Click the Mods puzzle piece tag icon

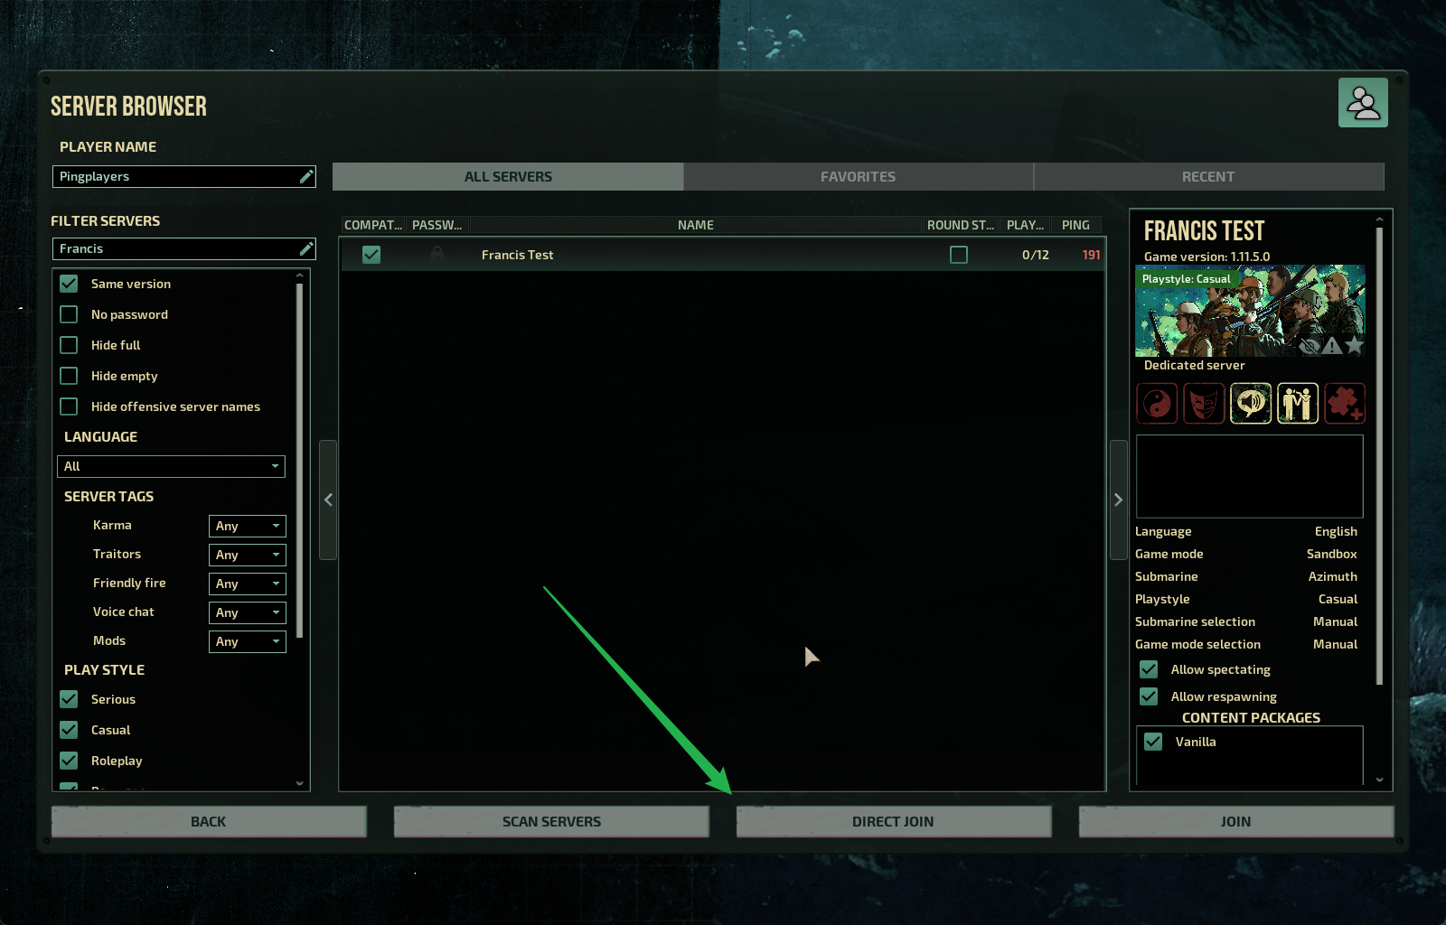(1345, 403)
